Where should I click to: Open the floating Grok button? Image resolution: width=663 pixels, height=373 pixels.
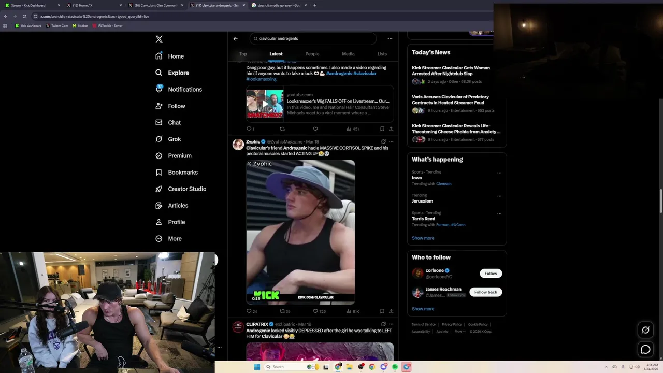tap(645, 330)
